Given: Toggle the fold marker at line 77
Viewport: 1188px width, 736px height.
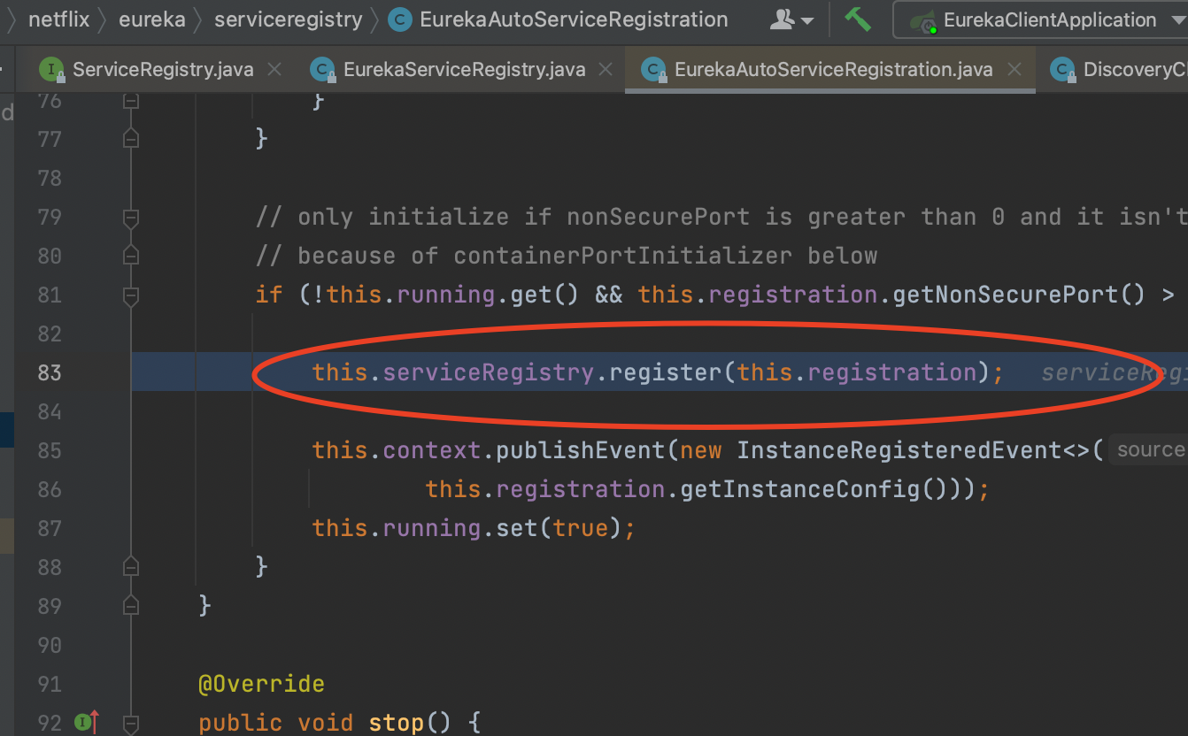Looking at the screenshot, I should (131, 139).
